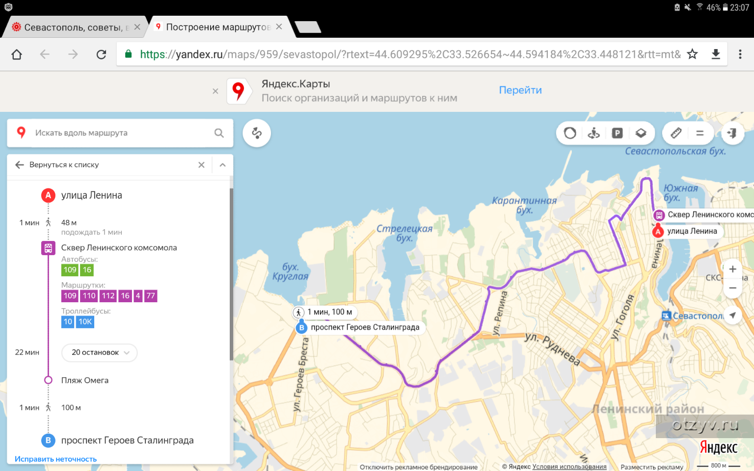The width and height of the screenshot is (754, 471).
Task: Click the Севастополь railway station icon
Action: 666,315
